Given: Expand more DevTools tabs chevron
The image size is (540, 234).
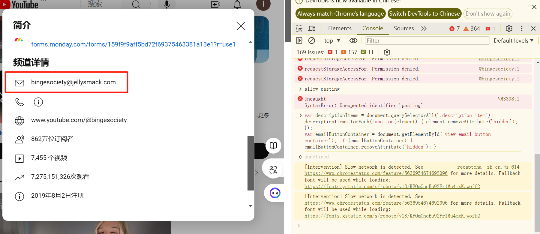Looking at the screenshot, I should (424, 28).
